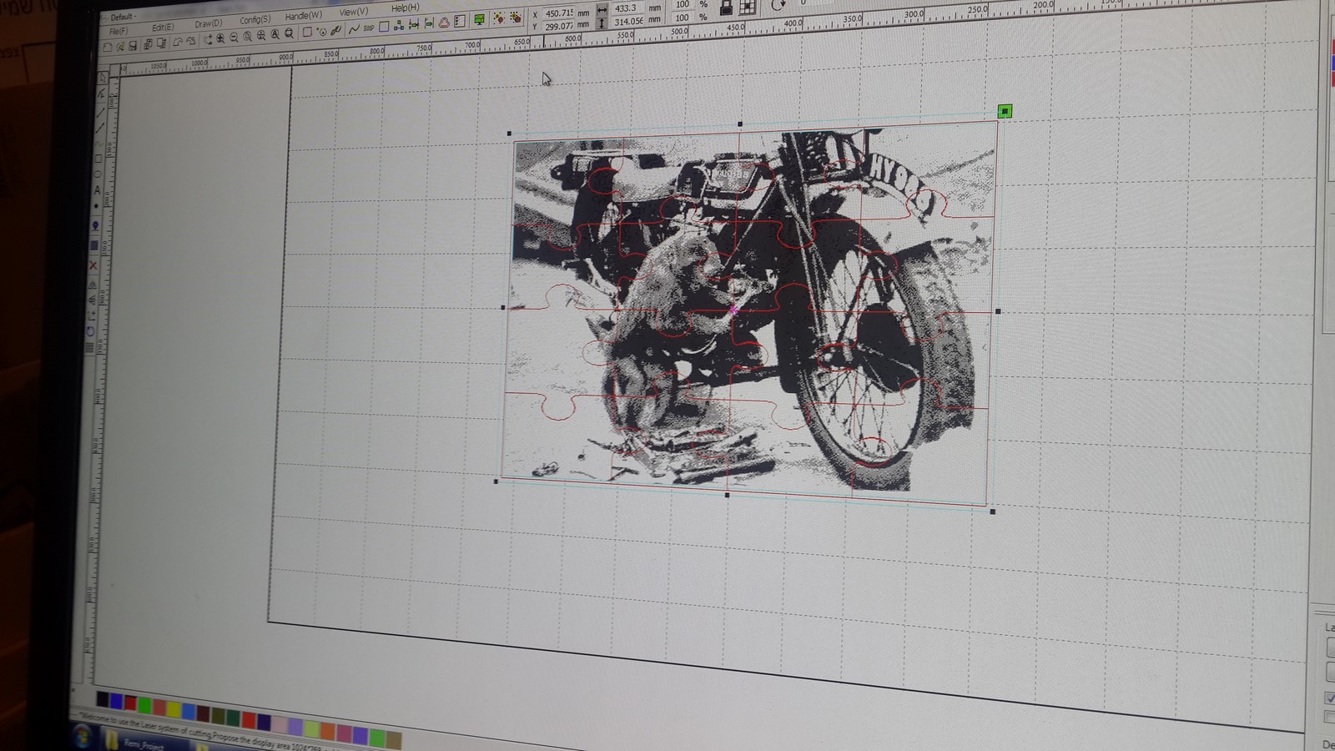Open the Default preset dropdown
1335x751 pixels.
pyautogui.click(x=125, y=13)
